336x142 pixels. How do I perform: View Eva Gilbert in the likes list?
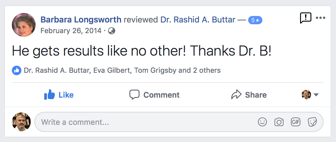(x=112, y=70)
